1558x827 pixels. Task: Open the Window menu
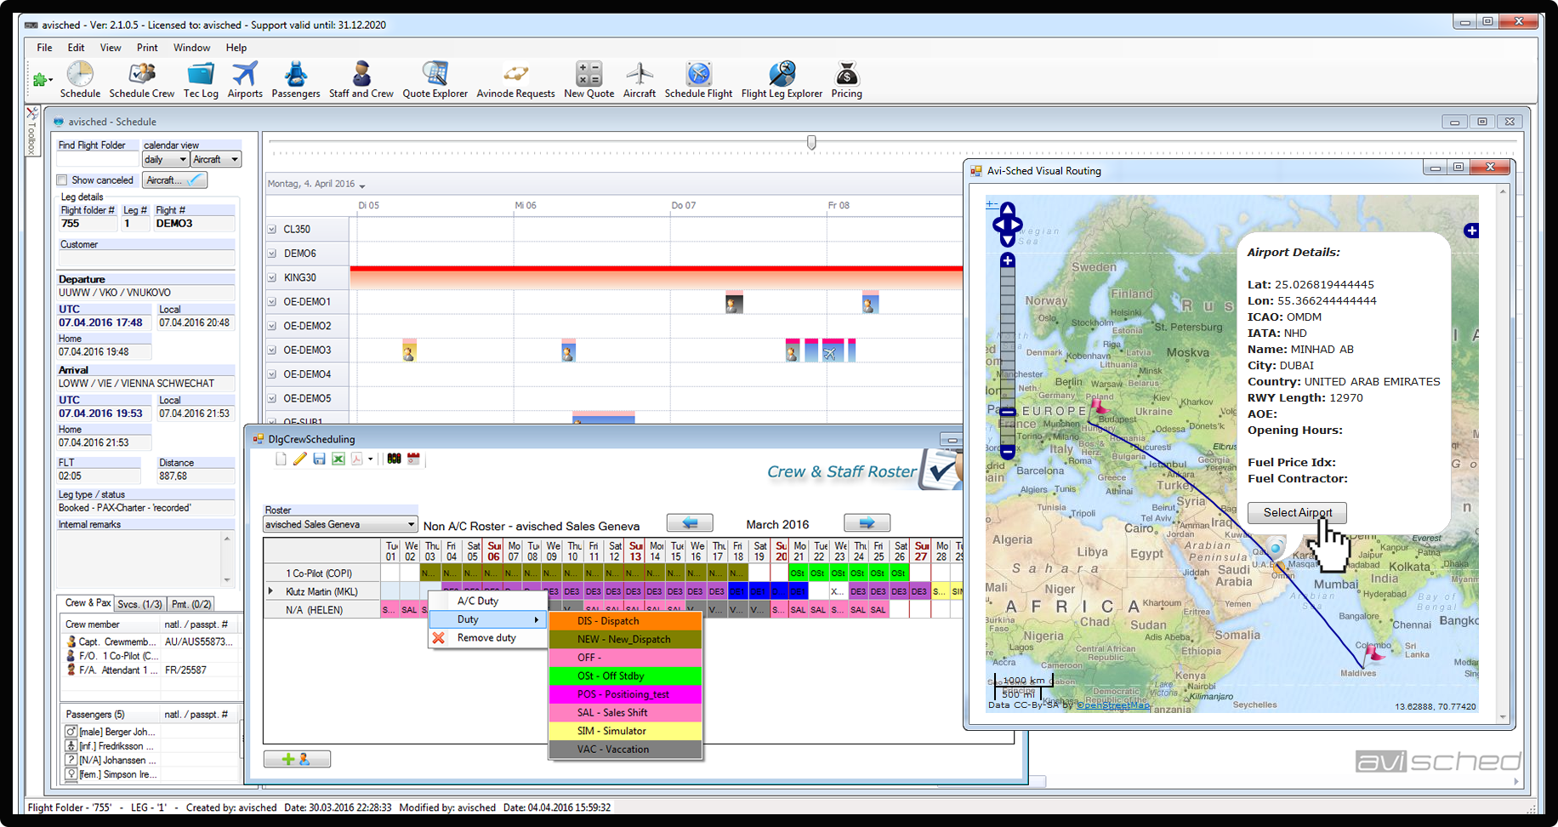[x=191, y=48]
